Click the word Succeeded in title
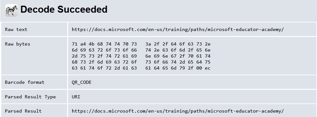The image size is (317, 117). [82, 9]
